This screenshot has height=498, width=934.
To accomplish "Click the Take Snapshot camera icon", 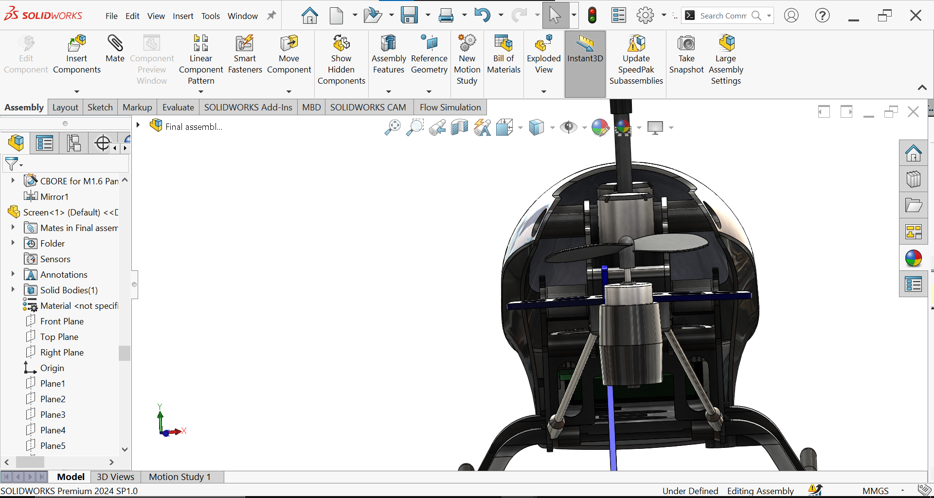I will (x=686, y=54).
